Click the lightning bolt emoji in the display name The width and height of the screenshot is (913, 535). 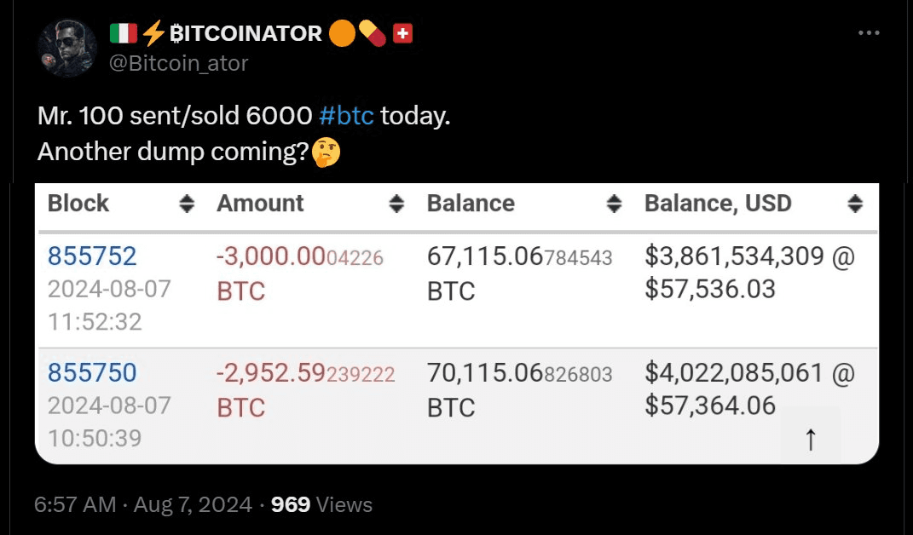point(153,32)
